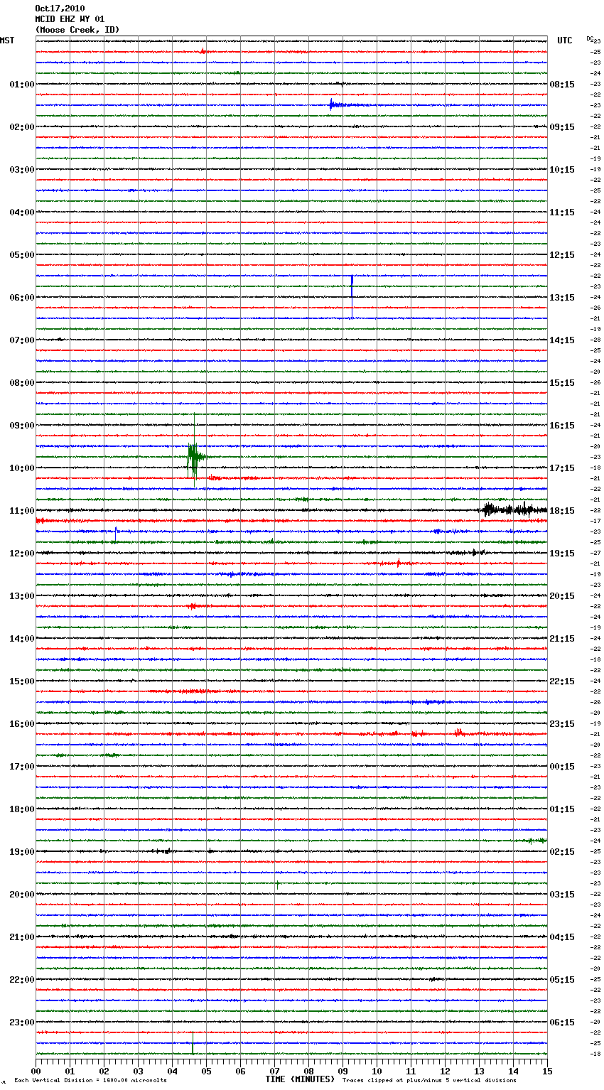Click the station code MCID EHZ WY 01
Viewport: 604px width, 1090px height.
pos(70,19)
